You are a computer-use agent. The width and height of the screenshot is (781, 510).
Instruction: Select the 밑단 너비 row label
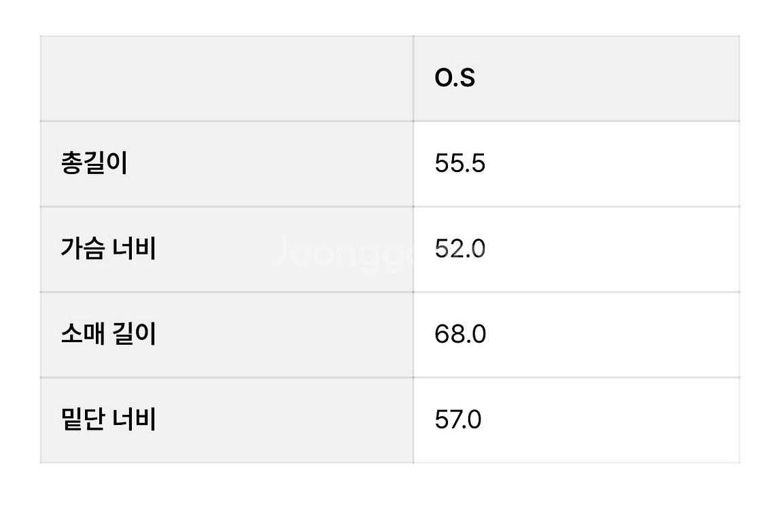[108, 419]
